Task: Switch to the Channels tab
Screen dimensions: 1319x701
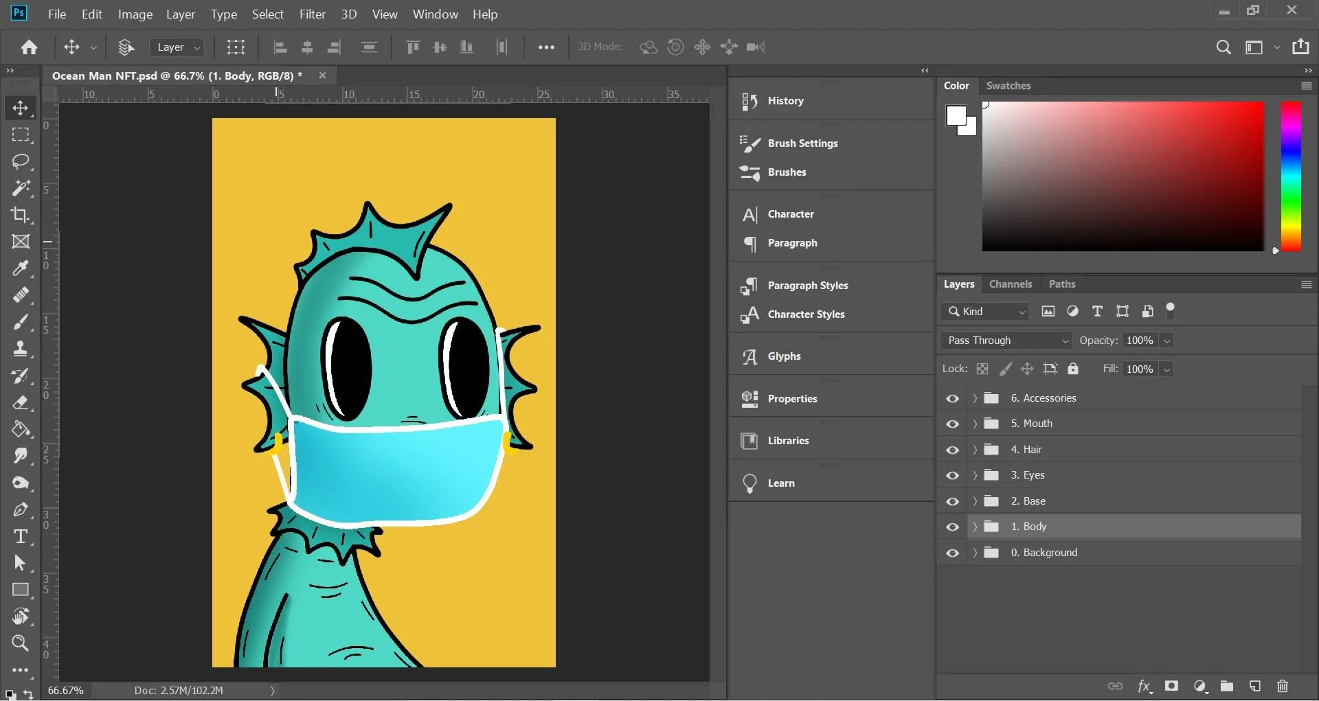Action: point(1010,284)
